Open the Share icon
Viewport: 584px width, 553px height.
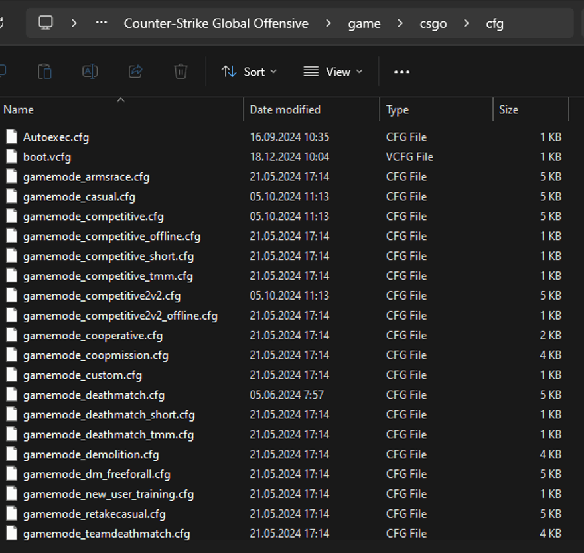coord(135,72)
